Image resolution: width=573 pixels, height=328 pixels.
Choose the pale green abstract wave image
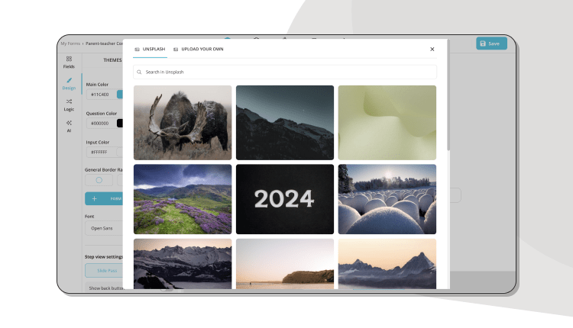[387, 122]
